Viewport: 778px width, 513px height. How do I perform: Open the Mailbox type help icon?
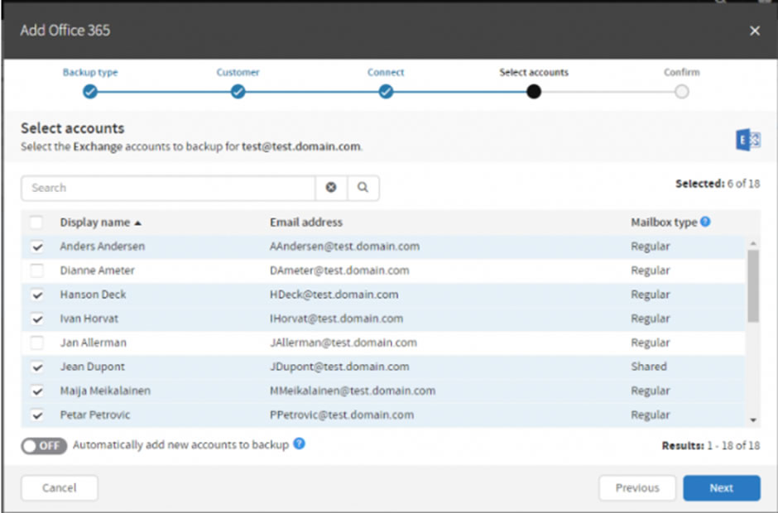(705, 222)
